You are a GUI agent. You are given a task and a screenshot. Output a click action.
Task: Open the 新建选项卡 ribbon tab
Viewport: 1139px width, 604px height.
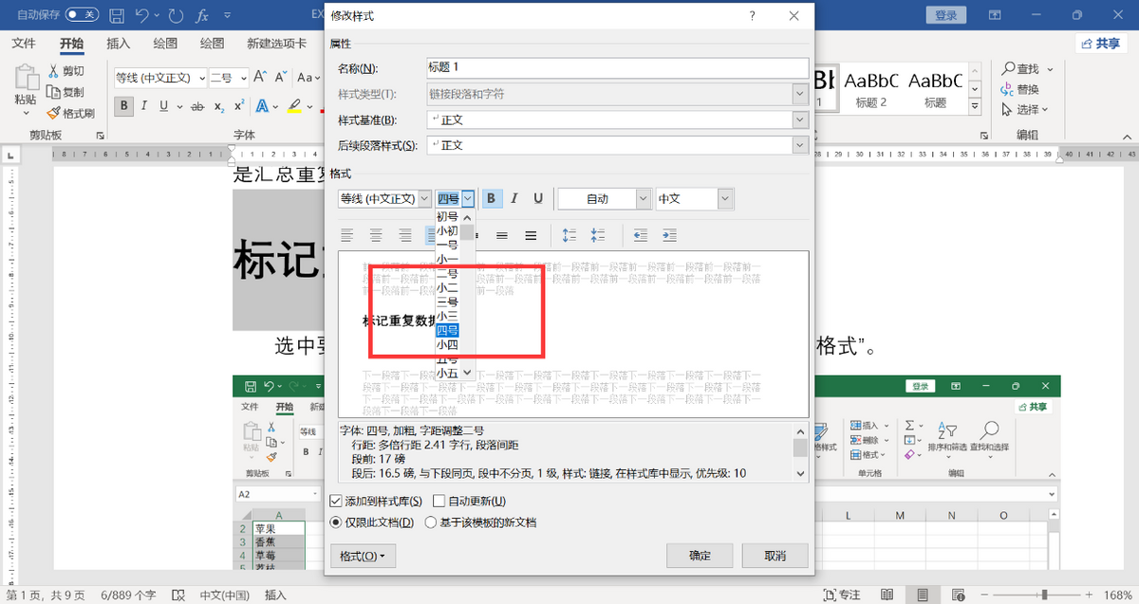[x=276, y=44]
